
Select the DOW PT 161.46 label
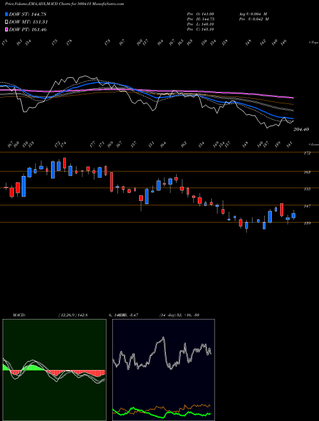(x=28, y=29)
